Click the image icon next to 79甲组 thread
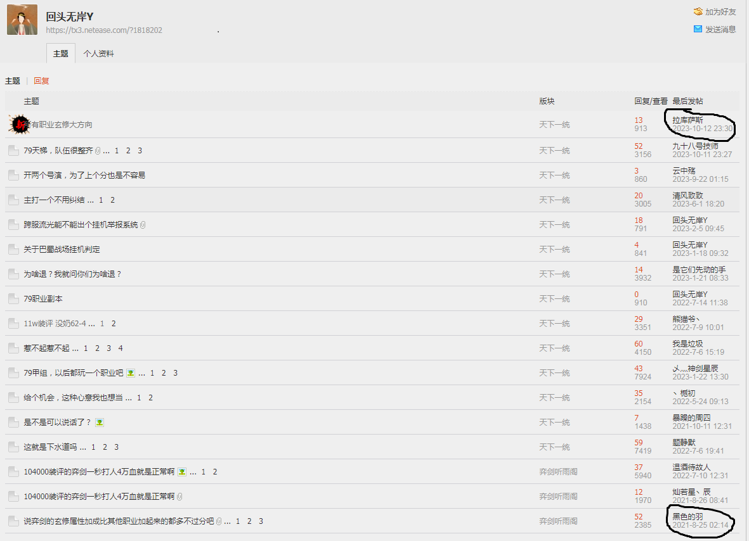 (x=130, y=373)
